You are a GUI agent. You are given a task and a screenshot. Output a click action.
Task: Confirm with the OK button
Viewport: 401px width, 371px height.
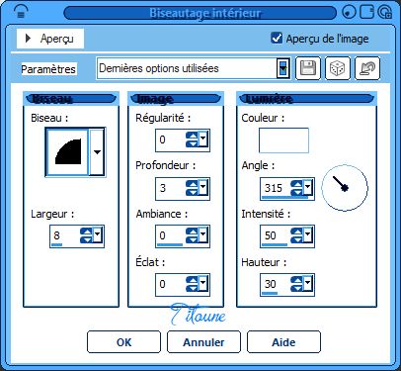(x=123, y=342)
